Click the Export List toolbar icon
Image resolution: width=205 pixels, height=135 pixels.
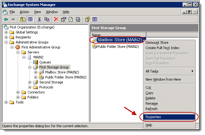click(x=78, y=20)
